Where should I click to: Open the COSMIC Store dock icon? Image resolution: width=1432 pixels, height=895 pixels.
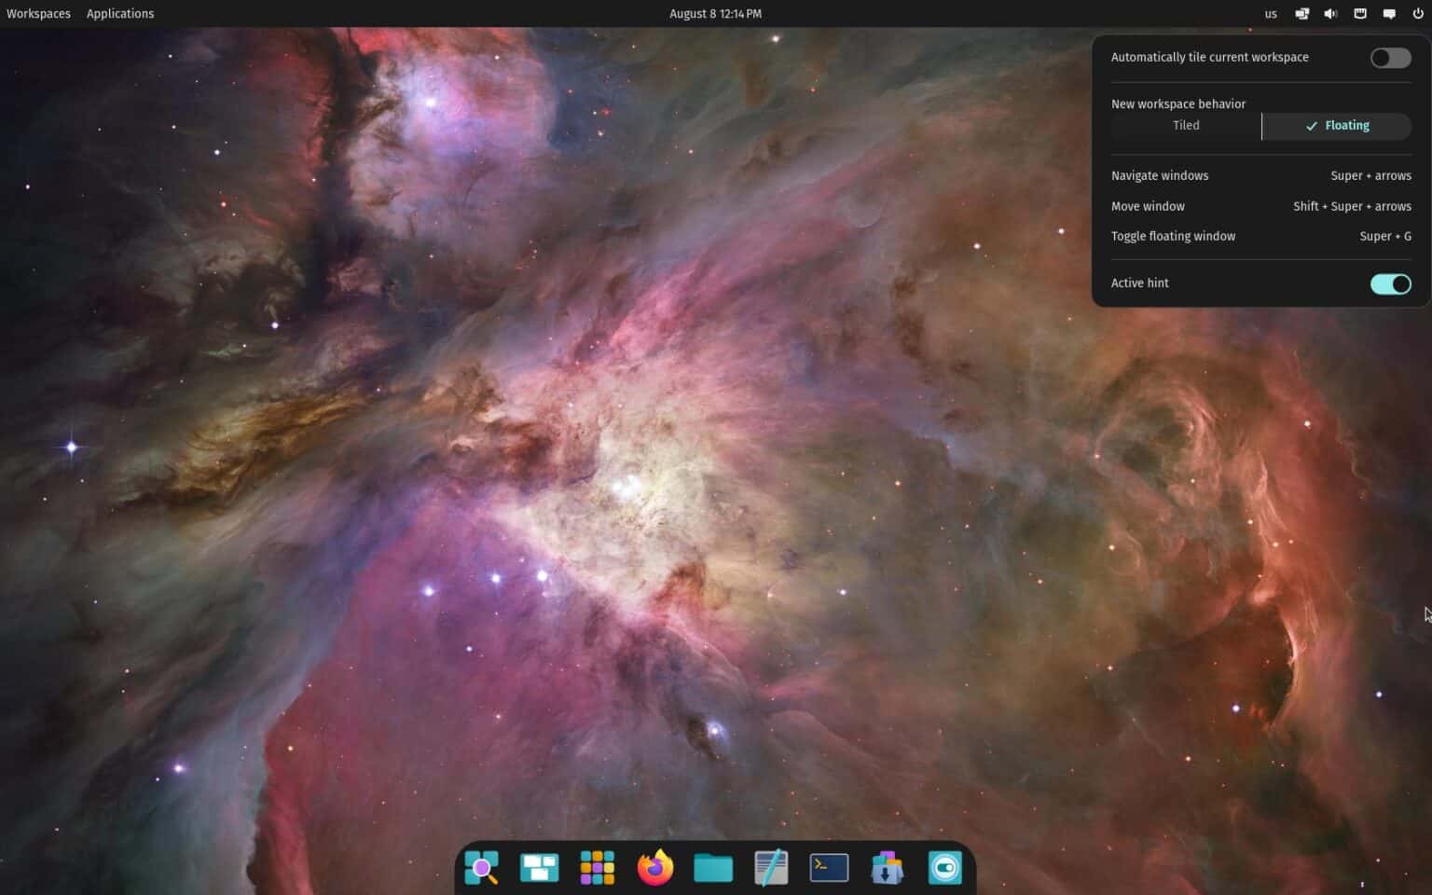tap(886, 867)
